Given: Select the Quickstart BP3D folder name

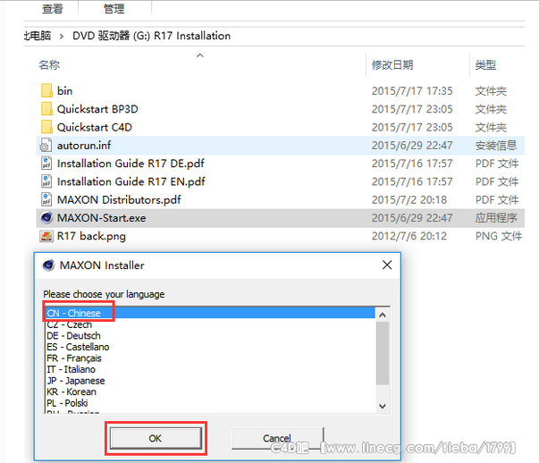Looking at the screenshot, I should [97, 109].
